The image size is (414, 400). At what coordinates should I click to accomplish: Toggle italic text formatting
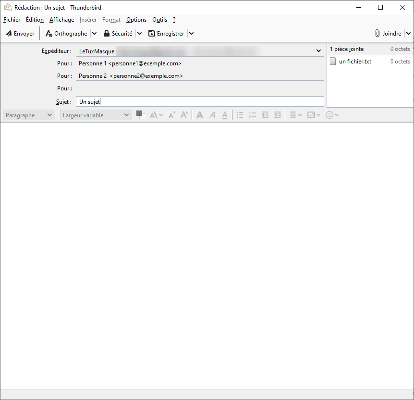pos(212,115)
